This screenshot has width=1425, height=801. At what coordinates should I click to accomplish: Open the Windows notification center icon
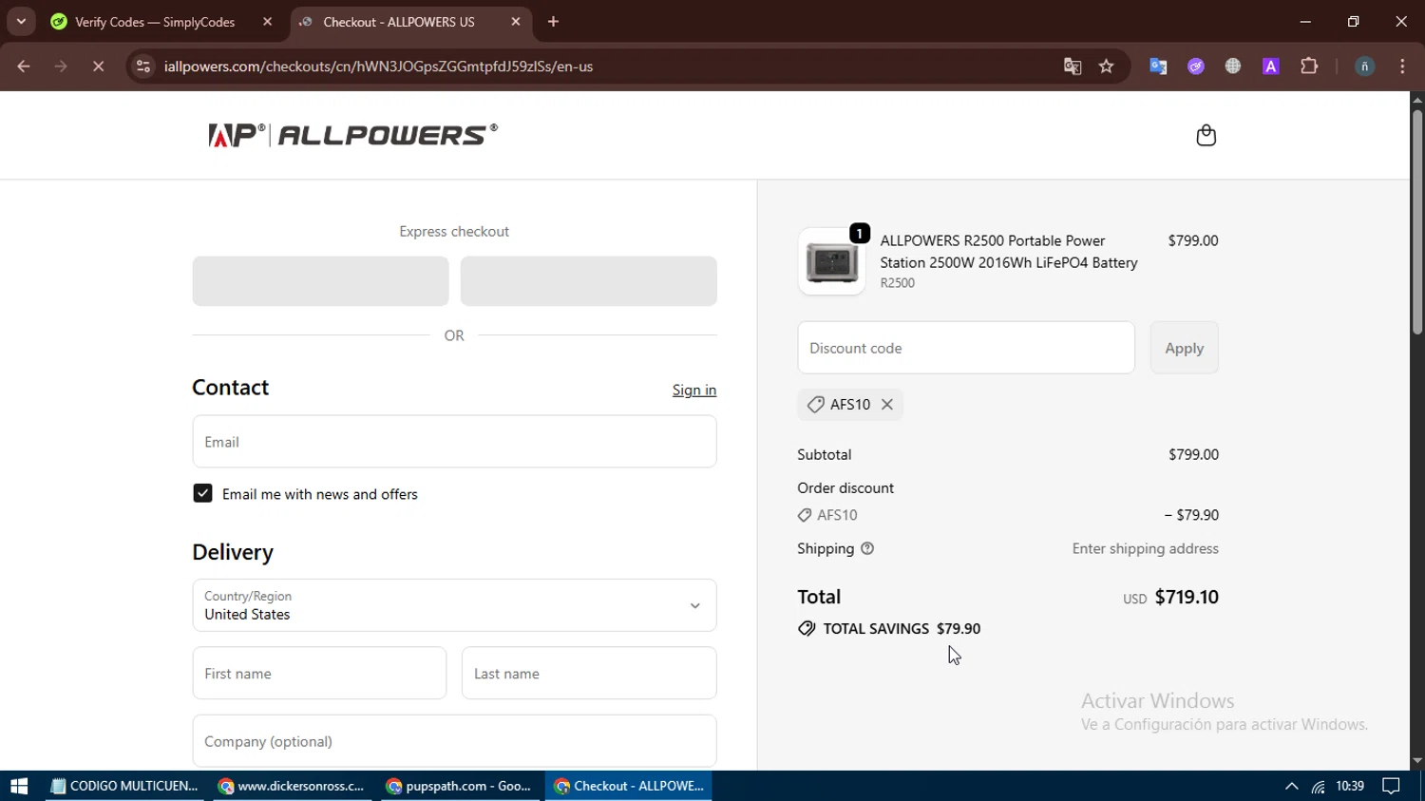point(1391,786)
